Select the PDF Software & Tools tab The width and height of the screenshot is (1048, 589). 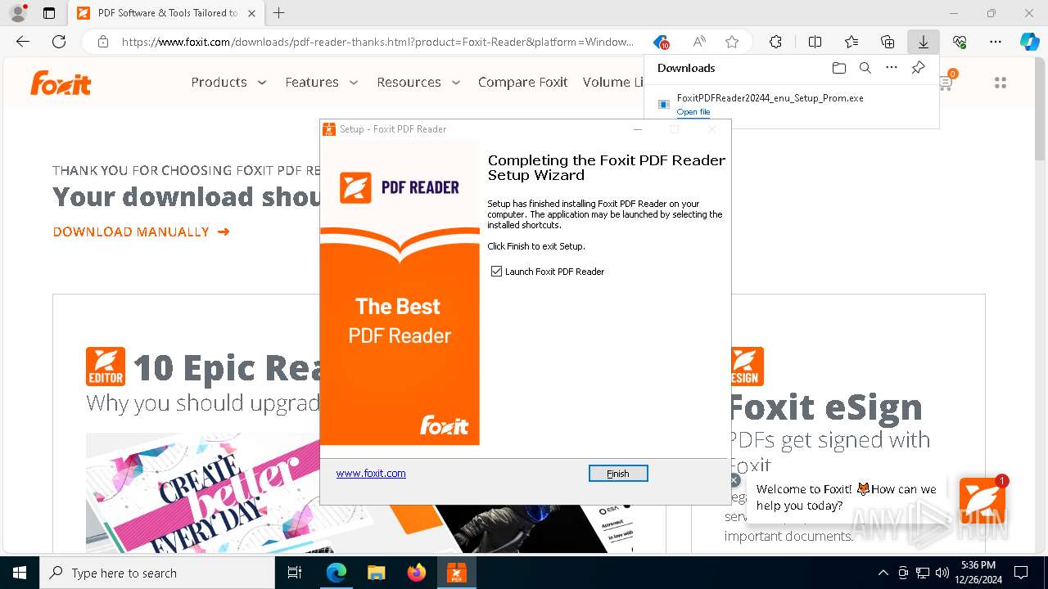(166, 13)
